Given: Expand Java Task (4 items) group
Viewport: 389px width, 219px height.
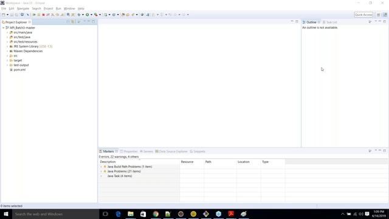Looking at the screenshot, I should 102,176.
